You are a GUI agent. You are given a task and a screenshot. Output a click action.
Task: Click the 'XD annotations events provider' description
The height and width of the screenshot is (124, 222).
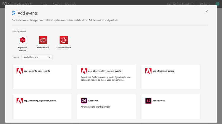pyautogui.click(x=95, y=107)
